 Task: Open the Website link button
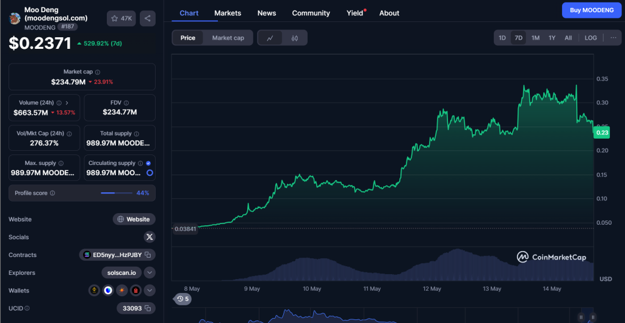pos(134,219)
